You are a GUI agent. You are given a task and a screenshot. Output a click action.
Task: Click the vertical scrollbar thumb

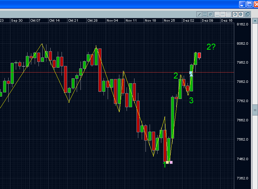(x=255, y=110)
